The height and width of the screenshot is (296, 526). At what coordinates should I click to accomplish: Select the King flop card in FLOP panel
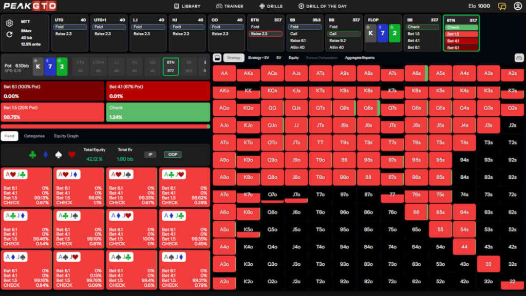point(370,33)
